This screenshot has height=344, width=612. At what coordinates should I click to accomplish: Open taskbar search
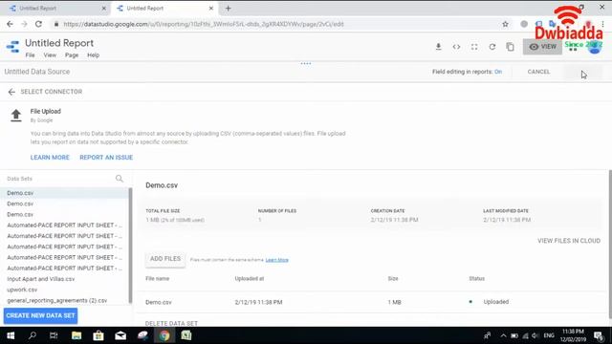tap(33, 335)
